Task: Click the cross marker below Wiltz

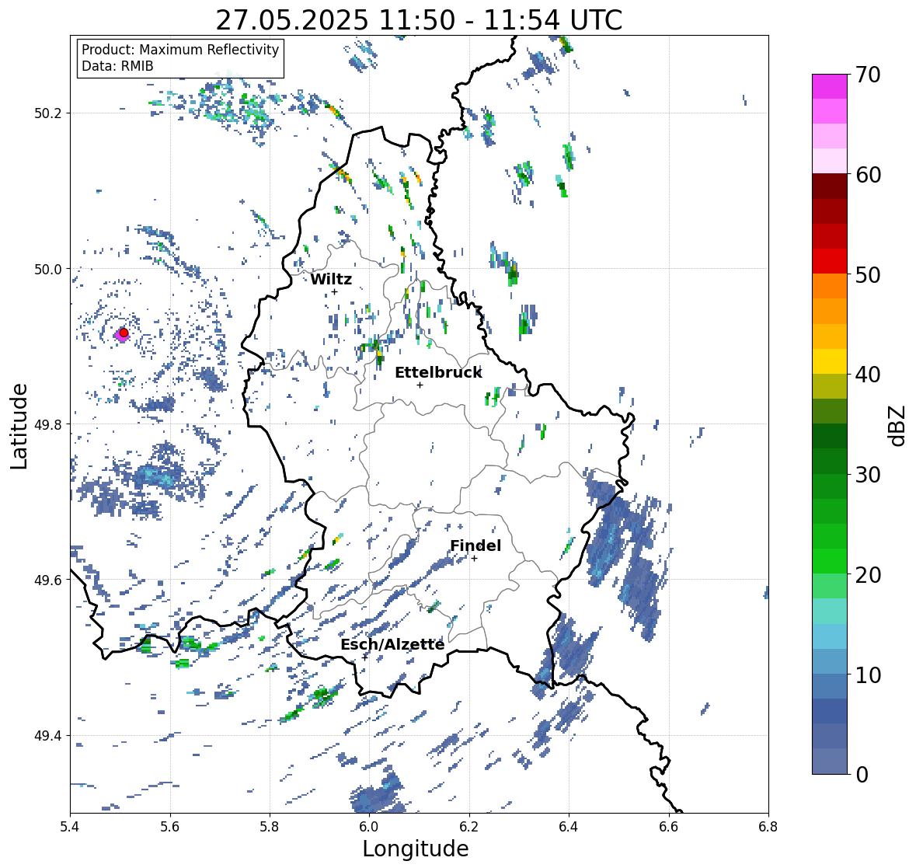Action: 334,292
